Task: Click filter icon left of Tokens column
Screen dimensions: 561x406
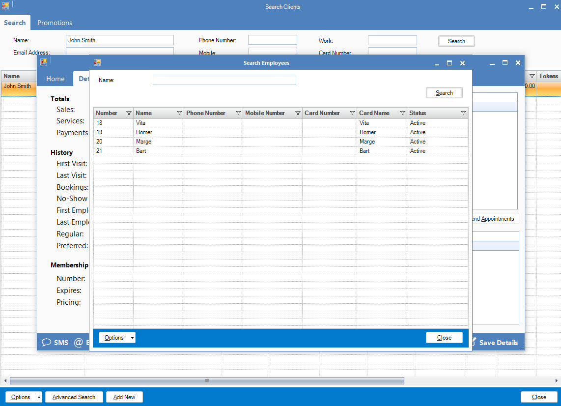Action: 532,76
